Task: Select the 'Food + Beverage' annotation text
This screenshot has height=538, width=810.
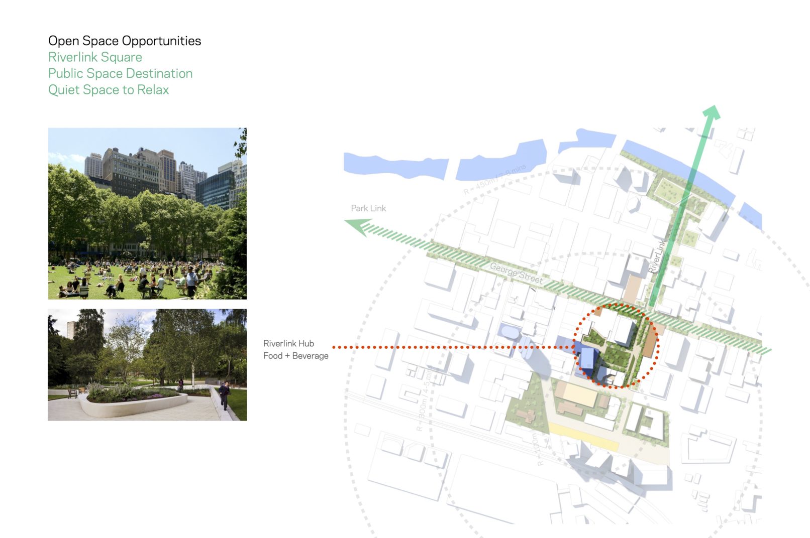Action: (295, 356)
